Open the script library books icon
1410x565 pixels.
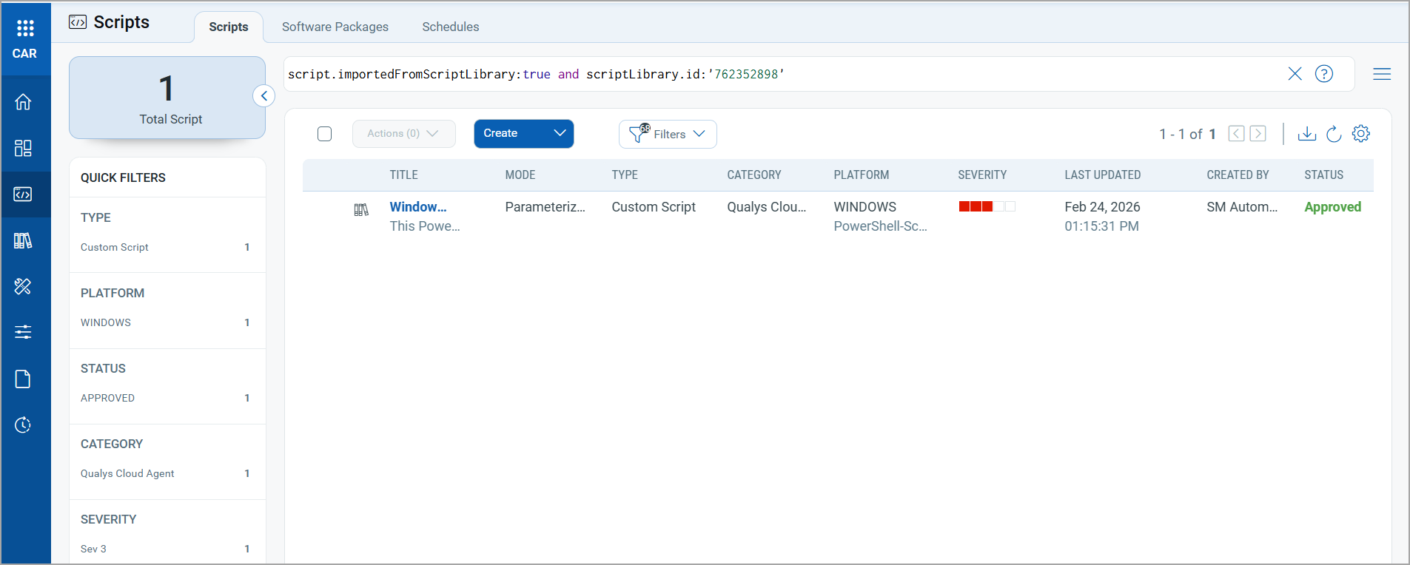click(x=23, y=240)
